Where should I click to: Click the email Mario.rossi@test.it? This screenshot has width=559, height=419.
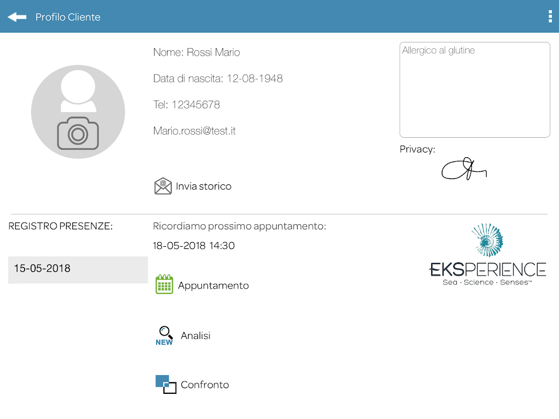coord(194,131)
